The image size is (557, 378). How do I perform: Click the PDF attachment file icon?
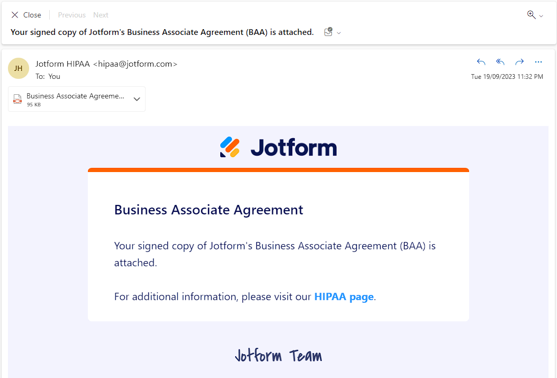[17, 99]
